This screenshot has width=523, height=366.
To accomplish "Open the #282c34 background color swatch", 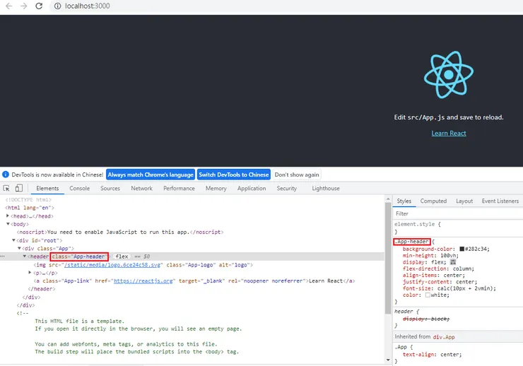I will (x=462, y=249).
